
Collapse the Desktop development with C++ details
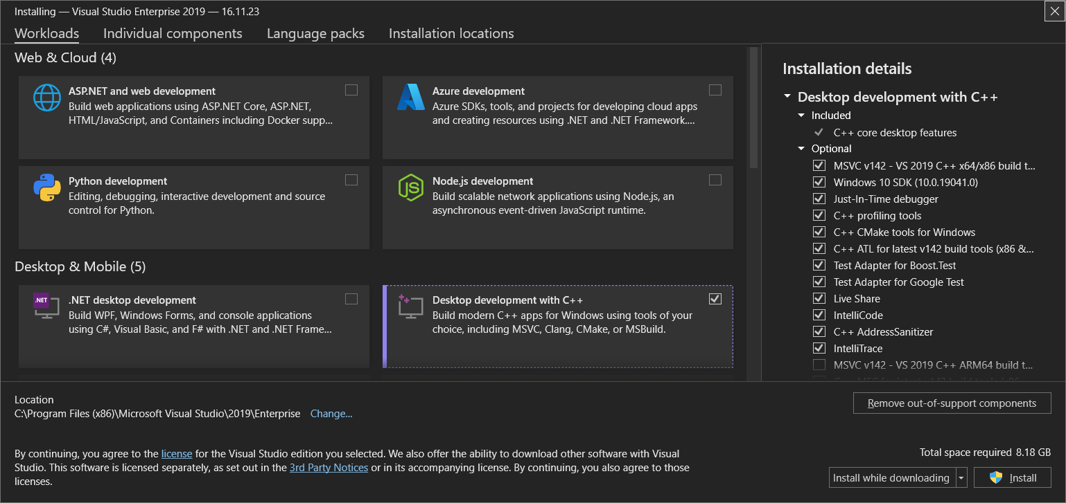(787, 98)
